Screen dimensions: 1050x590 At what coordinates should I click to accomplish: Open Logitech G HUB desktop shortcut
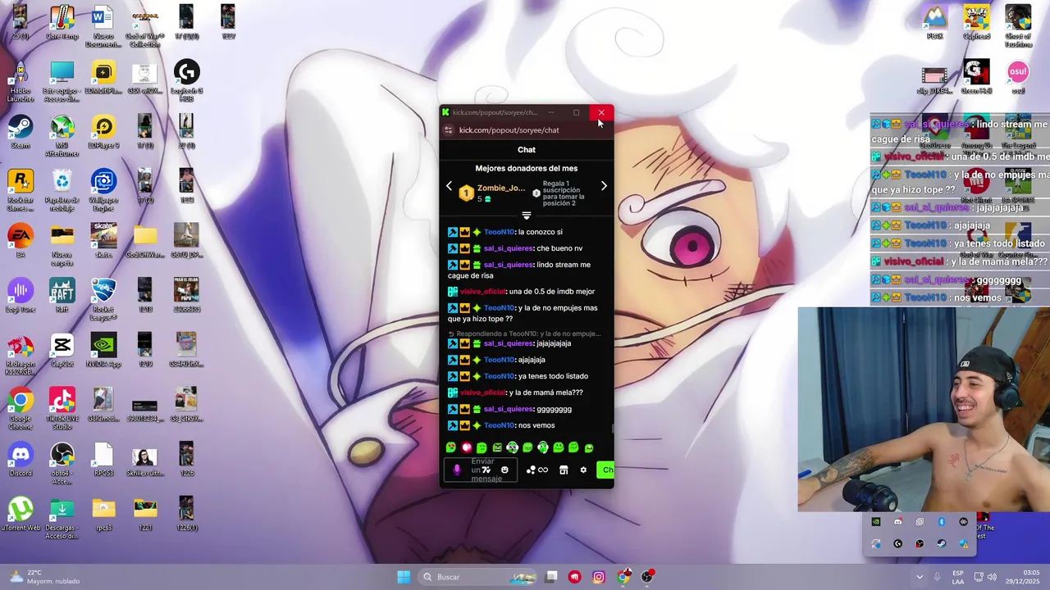coord(186,80)
